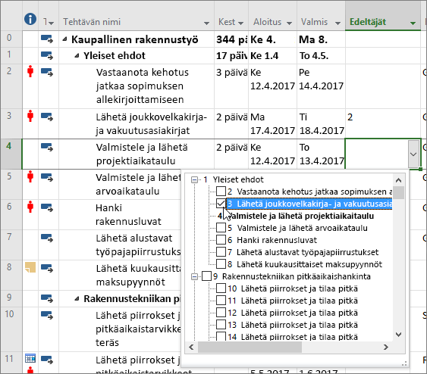Click the calendar icon in row 11
Screen dimensions: 427x374
point(30,358)
